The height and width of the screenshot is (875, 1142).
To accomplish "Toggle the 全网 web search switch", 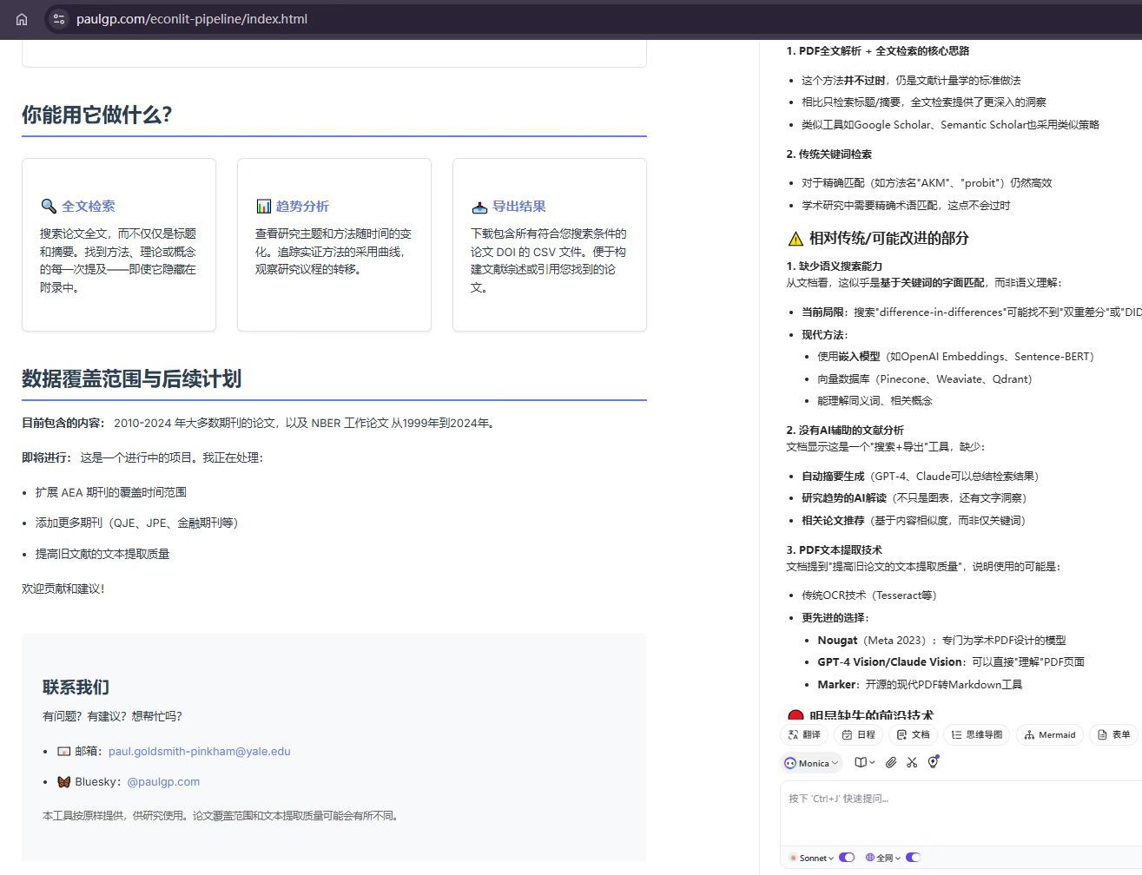I will 913,858.
